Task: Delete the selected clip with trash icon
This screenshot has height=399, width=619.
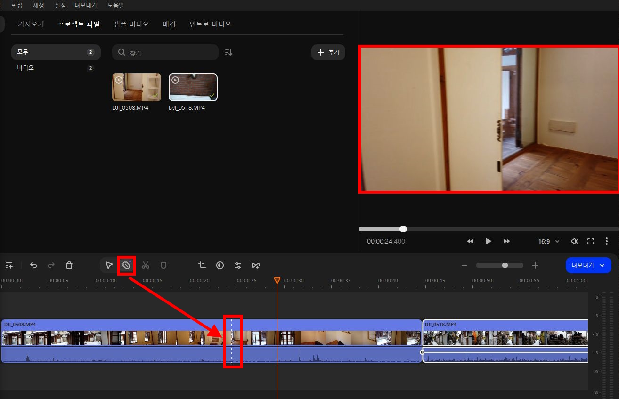Action: 69,265
